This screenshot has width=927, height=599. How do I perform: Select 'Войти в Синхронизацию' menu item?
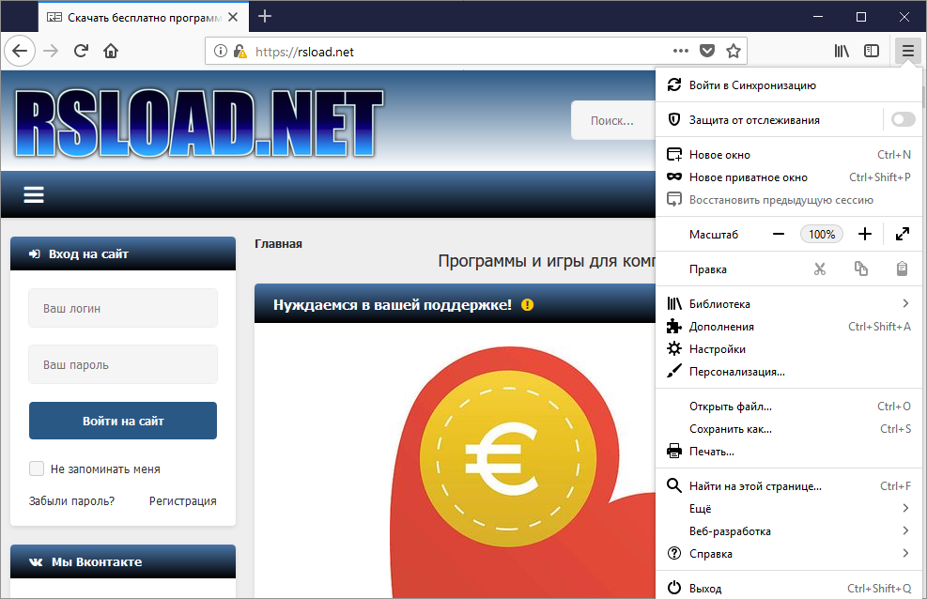(x=789, y=85)
